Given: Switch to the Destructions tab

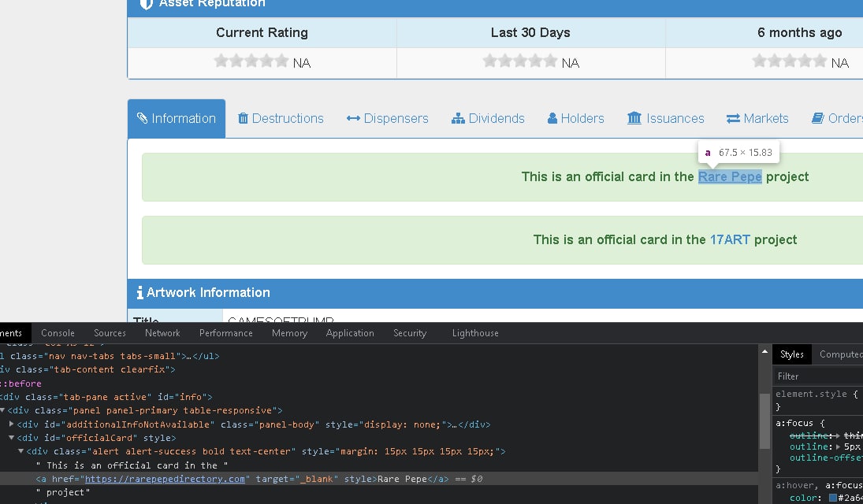Looking at the screenshot, I should click(x=281, y=118).
